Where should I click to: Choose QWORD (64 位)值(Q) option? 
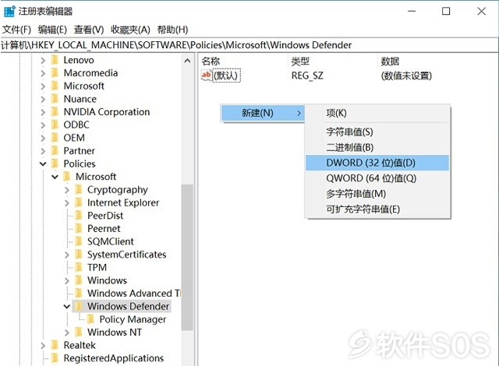(377, 178)
